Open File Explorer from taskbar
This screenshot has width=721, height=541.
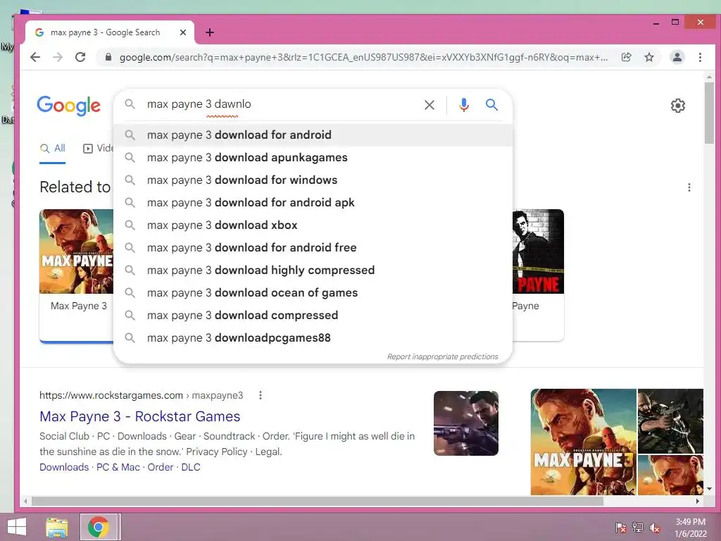pos(57,527)
